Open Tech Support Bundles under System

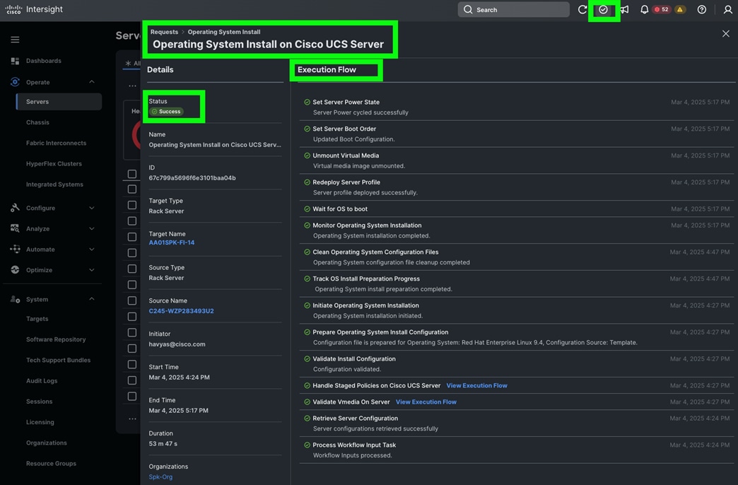click(x=58, y=361)
